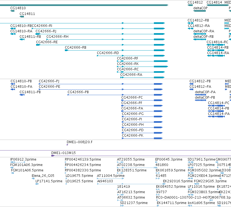
Task: Click the CG14811 gene label
Action: pos(27,14)
